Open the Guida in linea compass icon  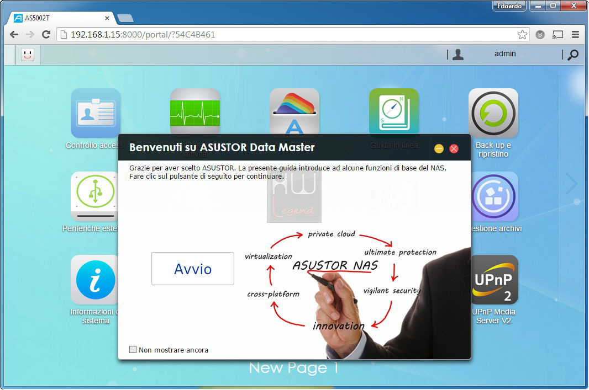[393, 111]
